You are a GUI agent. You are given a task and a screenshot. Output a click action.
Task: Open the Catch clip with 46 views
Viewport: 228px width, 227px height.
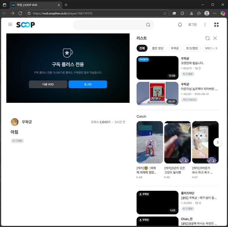150,142
